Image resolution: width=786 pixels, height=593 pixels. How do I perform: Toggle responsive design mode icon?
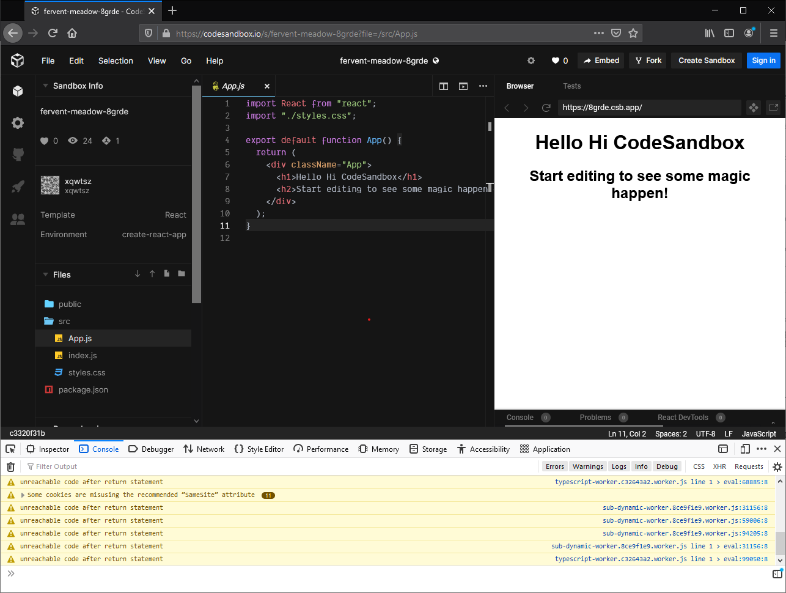point(744,449)
